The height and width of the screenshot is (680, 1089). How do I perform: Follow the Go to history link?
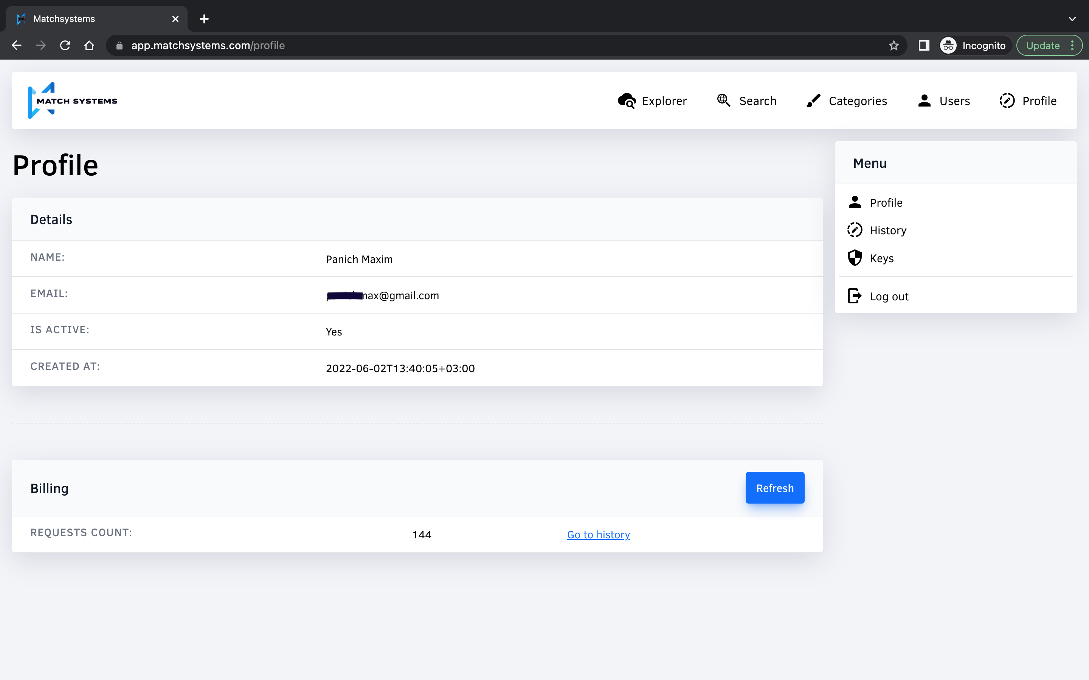[x=598, y=534]
